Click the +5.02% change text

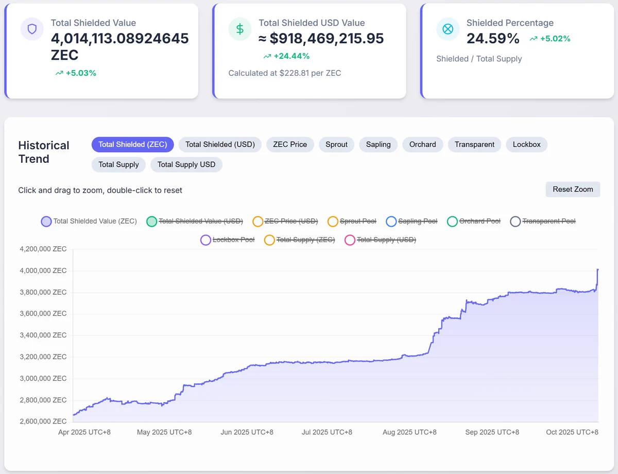[x=555, y=39]
